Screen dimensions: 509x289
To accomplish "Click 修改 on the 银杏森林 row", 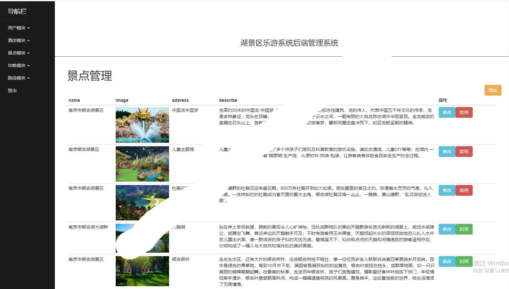I will (447, 261).
